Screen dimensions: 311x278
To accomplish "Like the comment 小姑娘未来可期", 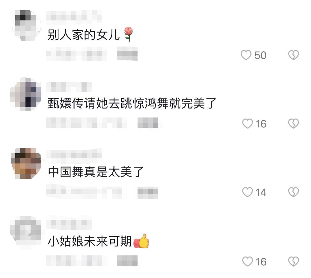I will pyautogui.click(x=247, y=262).
